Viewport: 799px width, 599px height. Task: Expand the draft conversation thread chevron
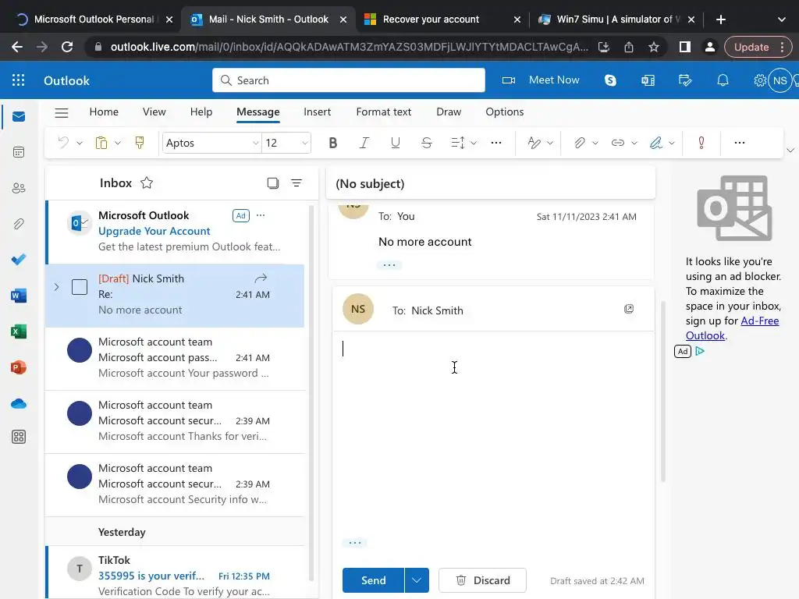point(56,287)
